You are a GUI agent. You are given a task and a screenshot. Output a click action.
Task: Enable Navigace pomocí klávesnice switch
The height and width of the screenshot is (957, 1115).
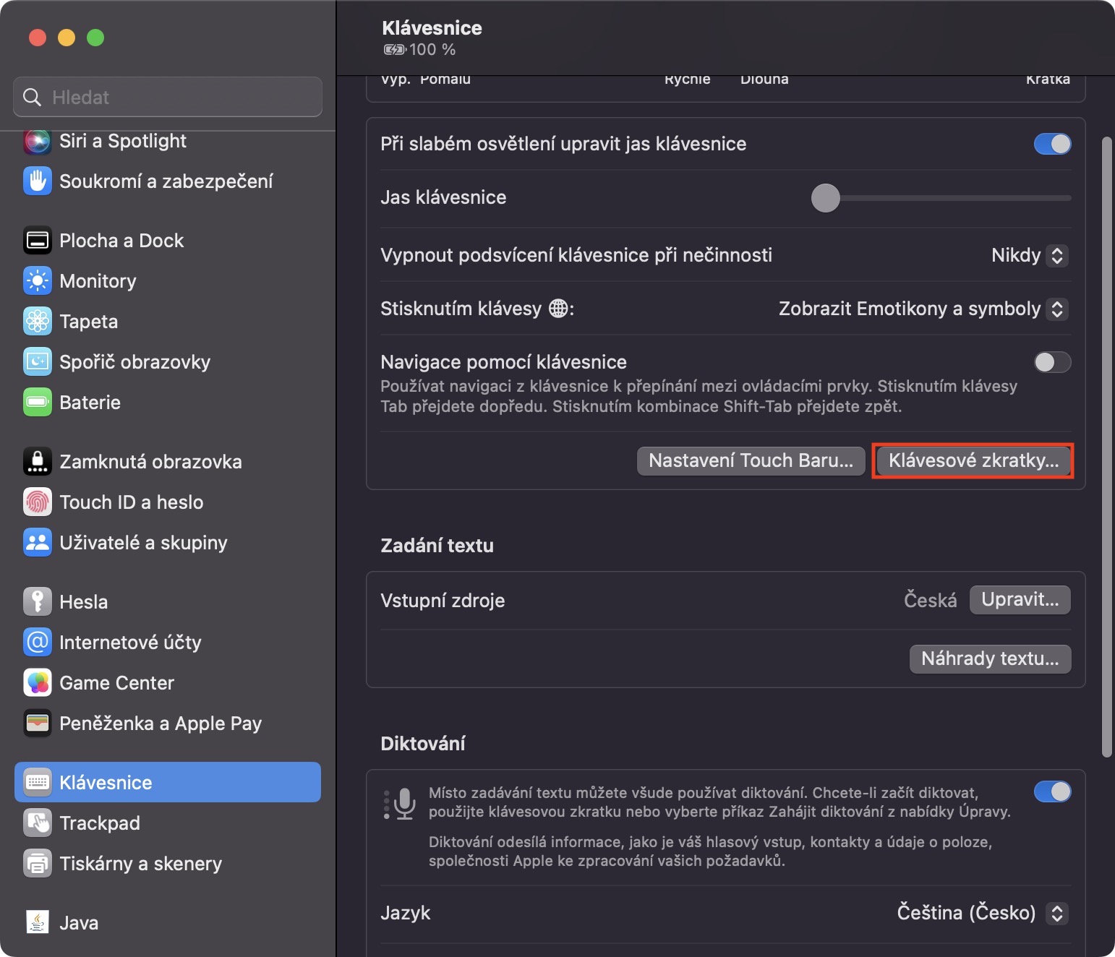point(1052,362)
